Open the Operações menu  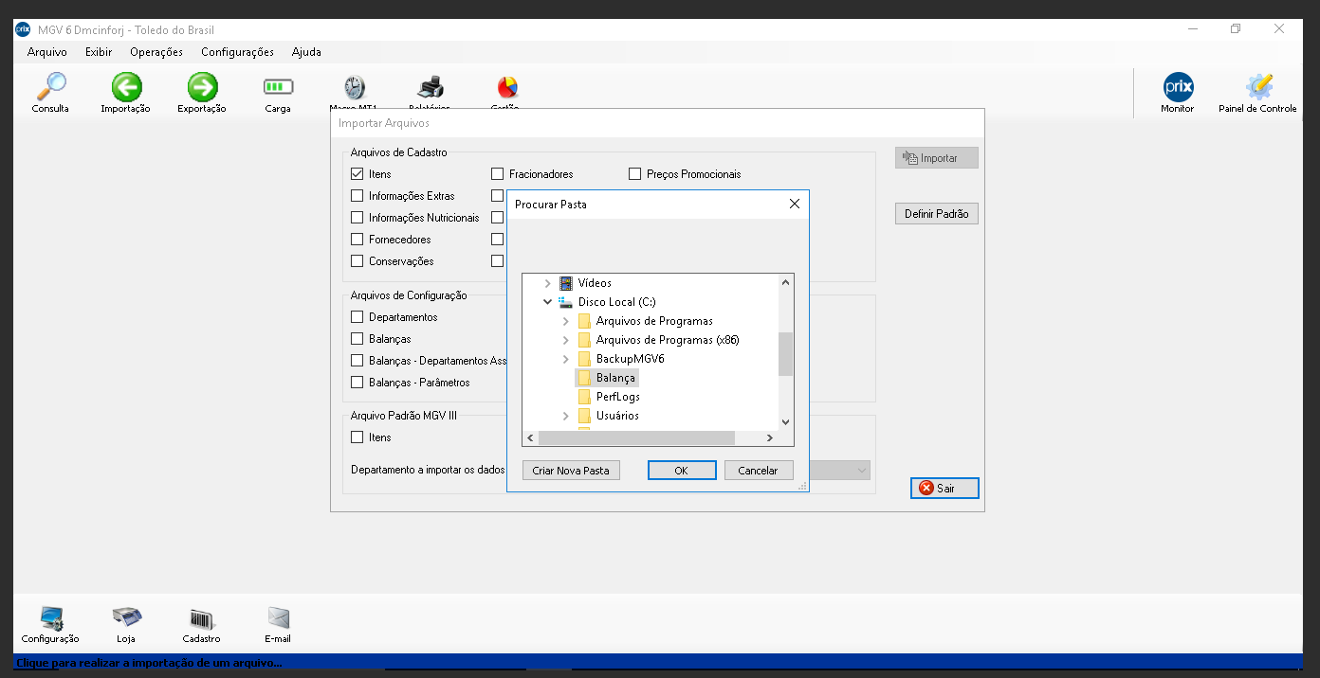pyautogui.click(x=156, y=52)
